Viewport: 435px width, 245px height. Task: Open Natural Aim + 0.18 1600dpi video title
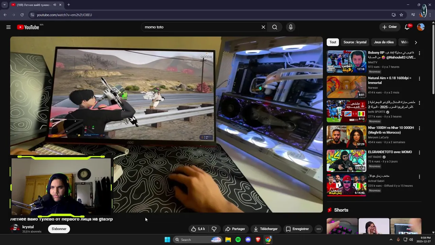coord(389,80)
